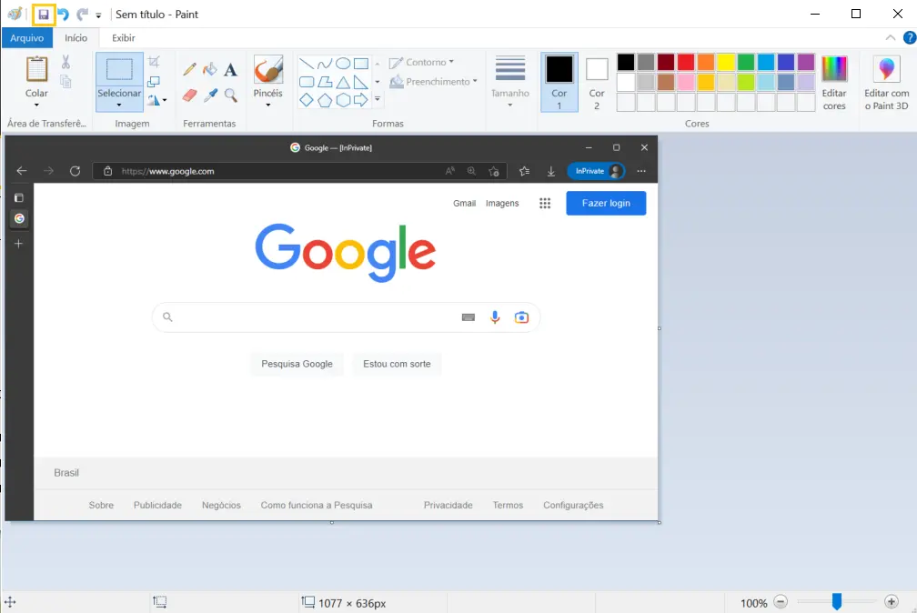Collapse the ribbon with chevron
The width and height of the screenshot is (917, 613).
890,38
